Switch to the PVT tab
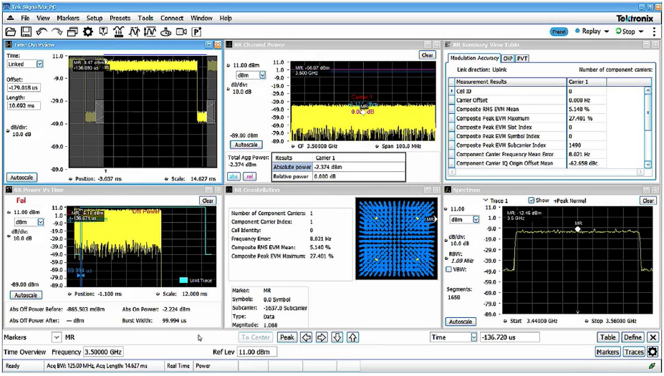664x376 pixels. 522,58
